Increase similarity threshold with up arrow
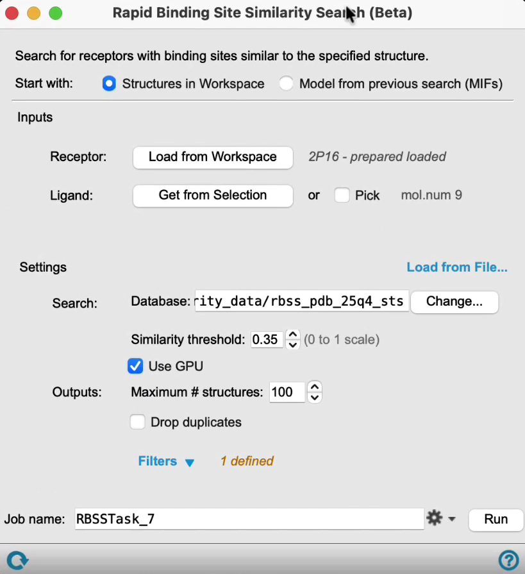Screen dimensions: 525x574 click(x=292, y=335)
